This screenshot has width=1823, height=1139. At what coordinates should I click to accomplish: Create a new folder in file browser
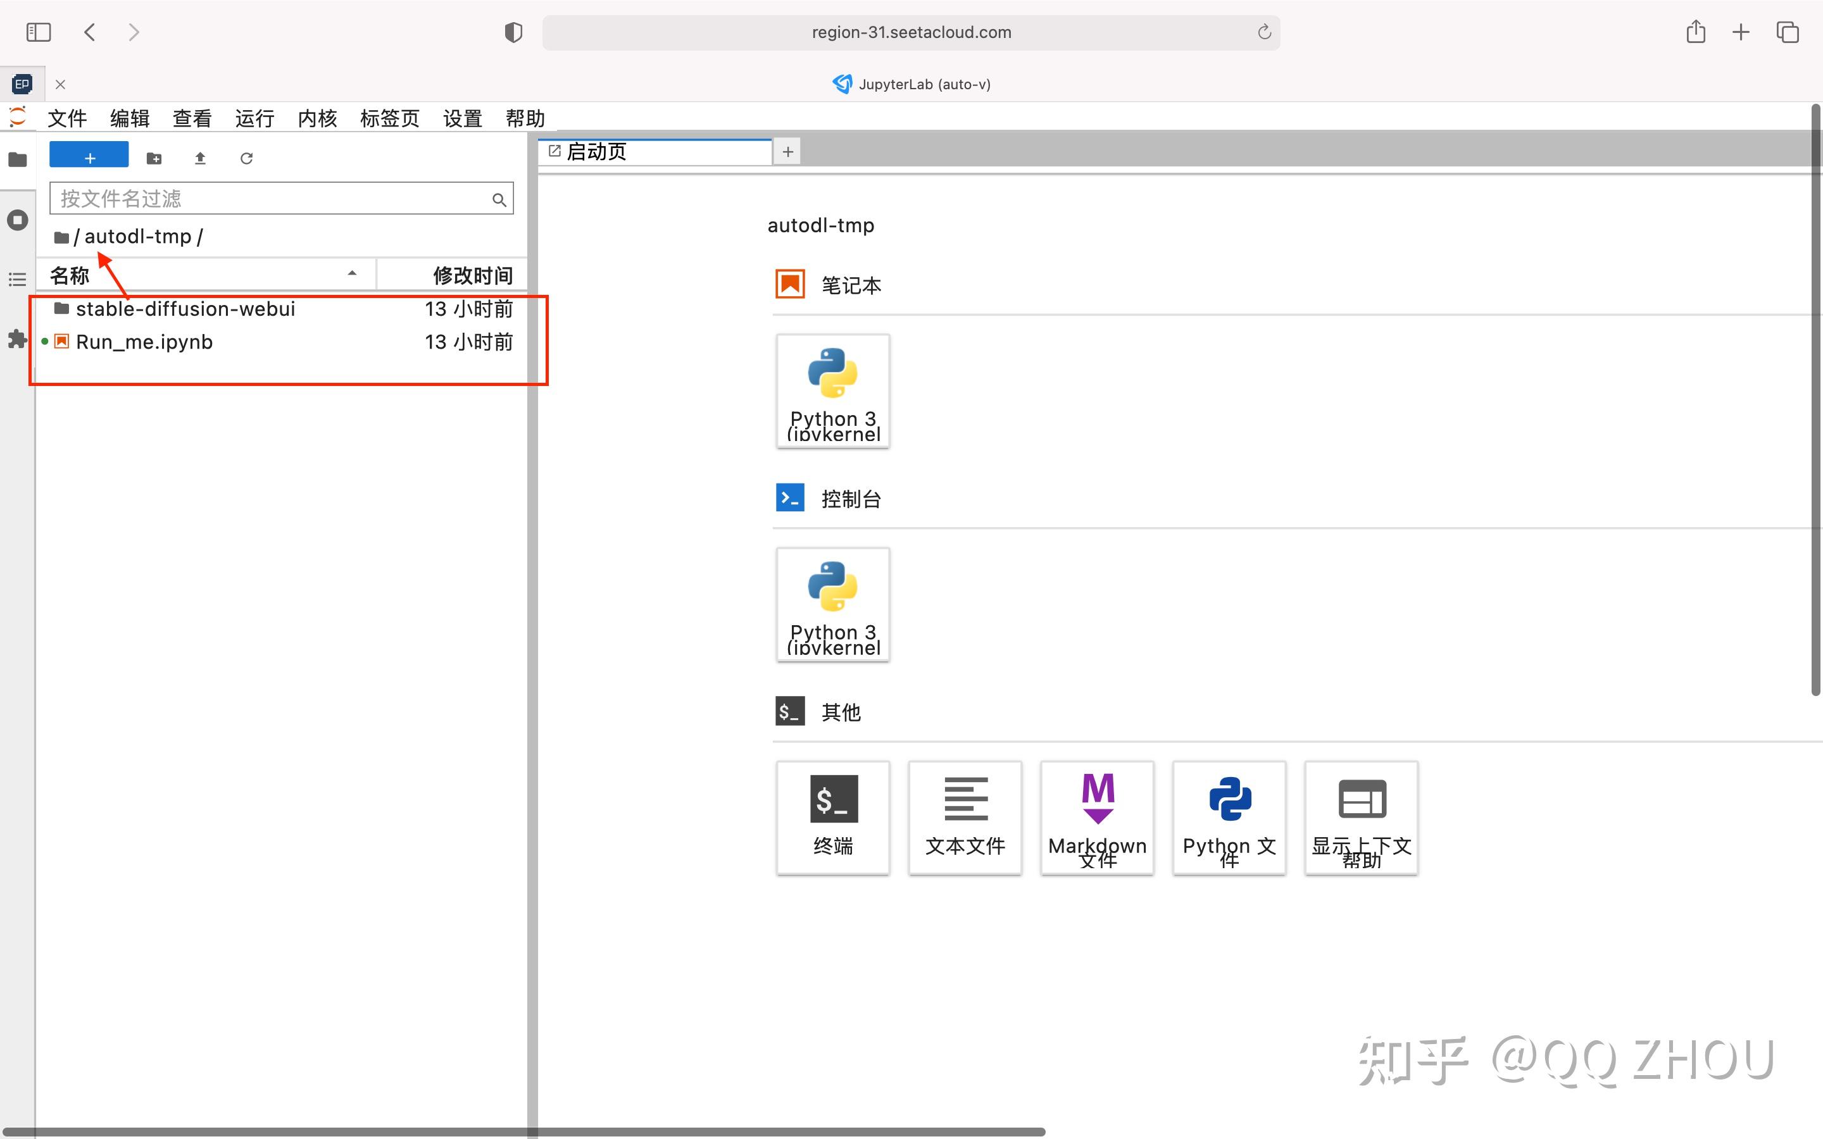154,158
